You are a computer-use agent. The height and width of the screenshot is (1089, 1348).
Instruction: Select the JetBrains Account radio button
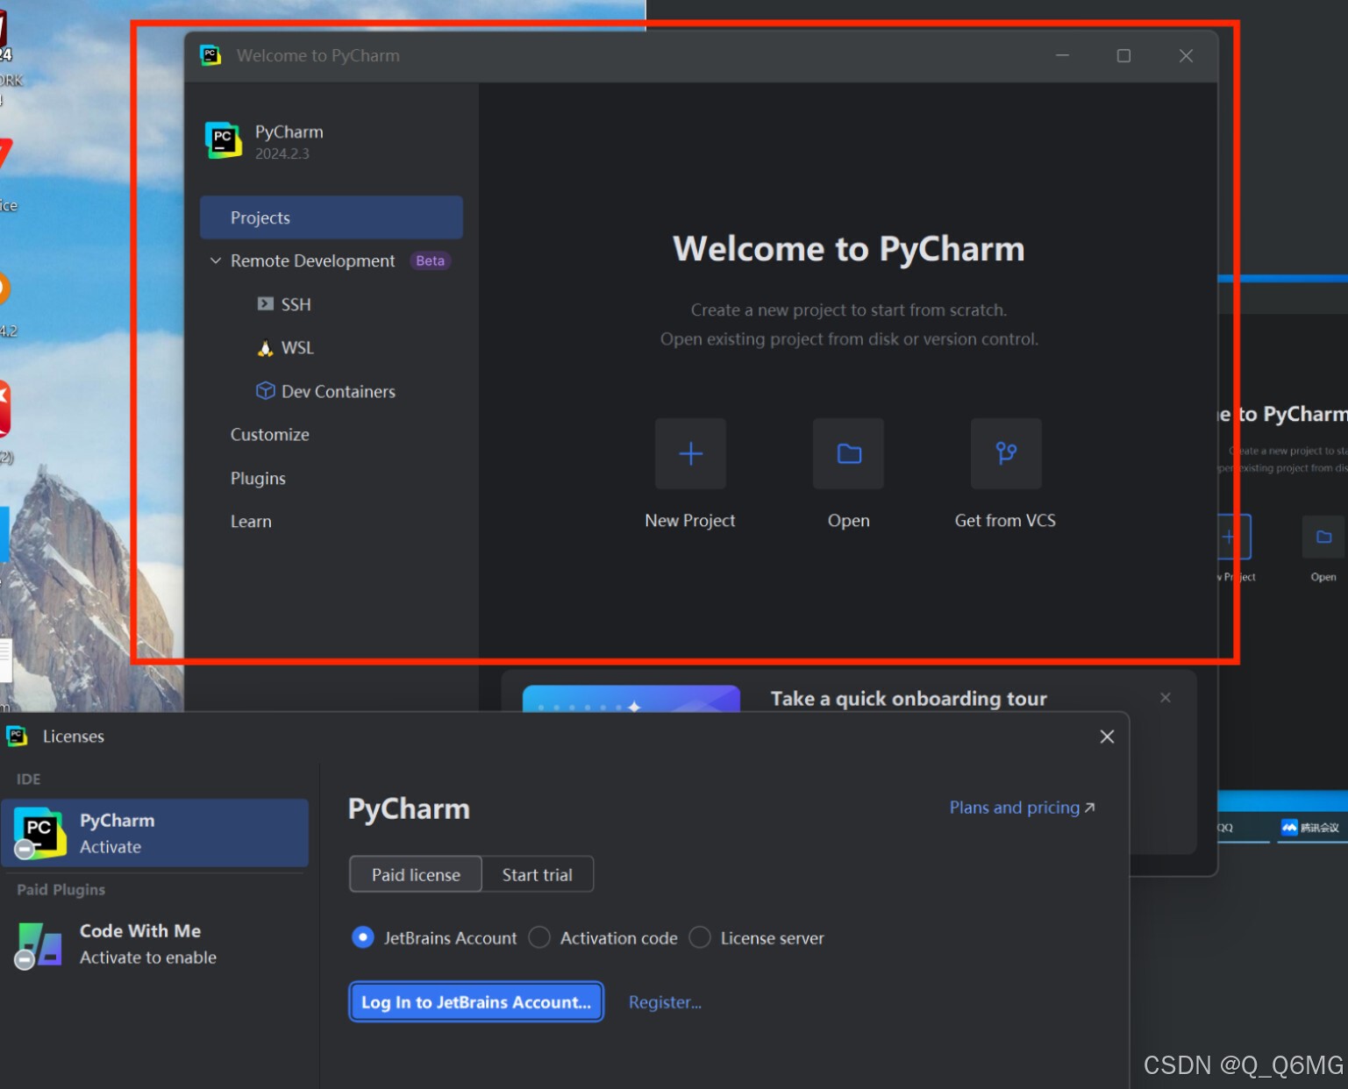(x=362, y=937)
